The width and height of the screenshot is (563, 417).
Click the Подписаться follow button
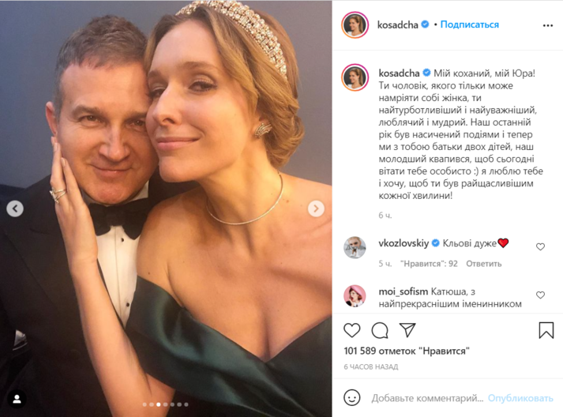tap(469, 24)
